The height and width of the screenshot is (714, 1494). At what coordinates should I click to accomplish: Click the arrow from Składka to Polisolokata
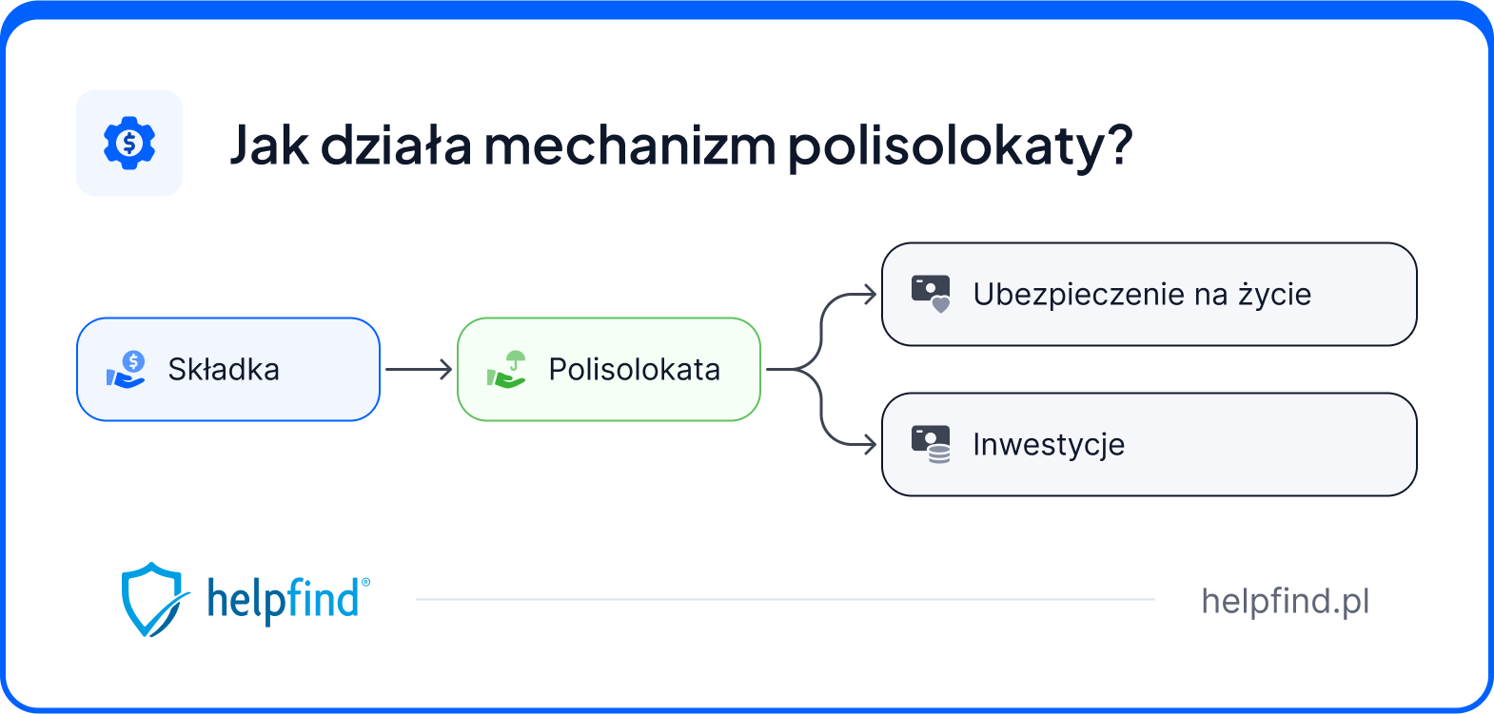click(x=418, y=369)
